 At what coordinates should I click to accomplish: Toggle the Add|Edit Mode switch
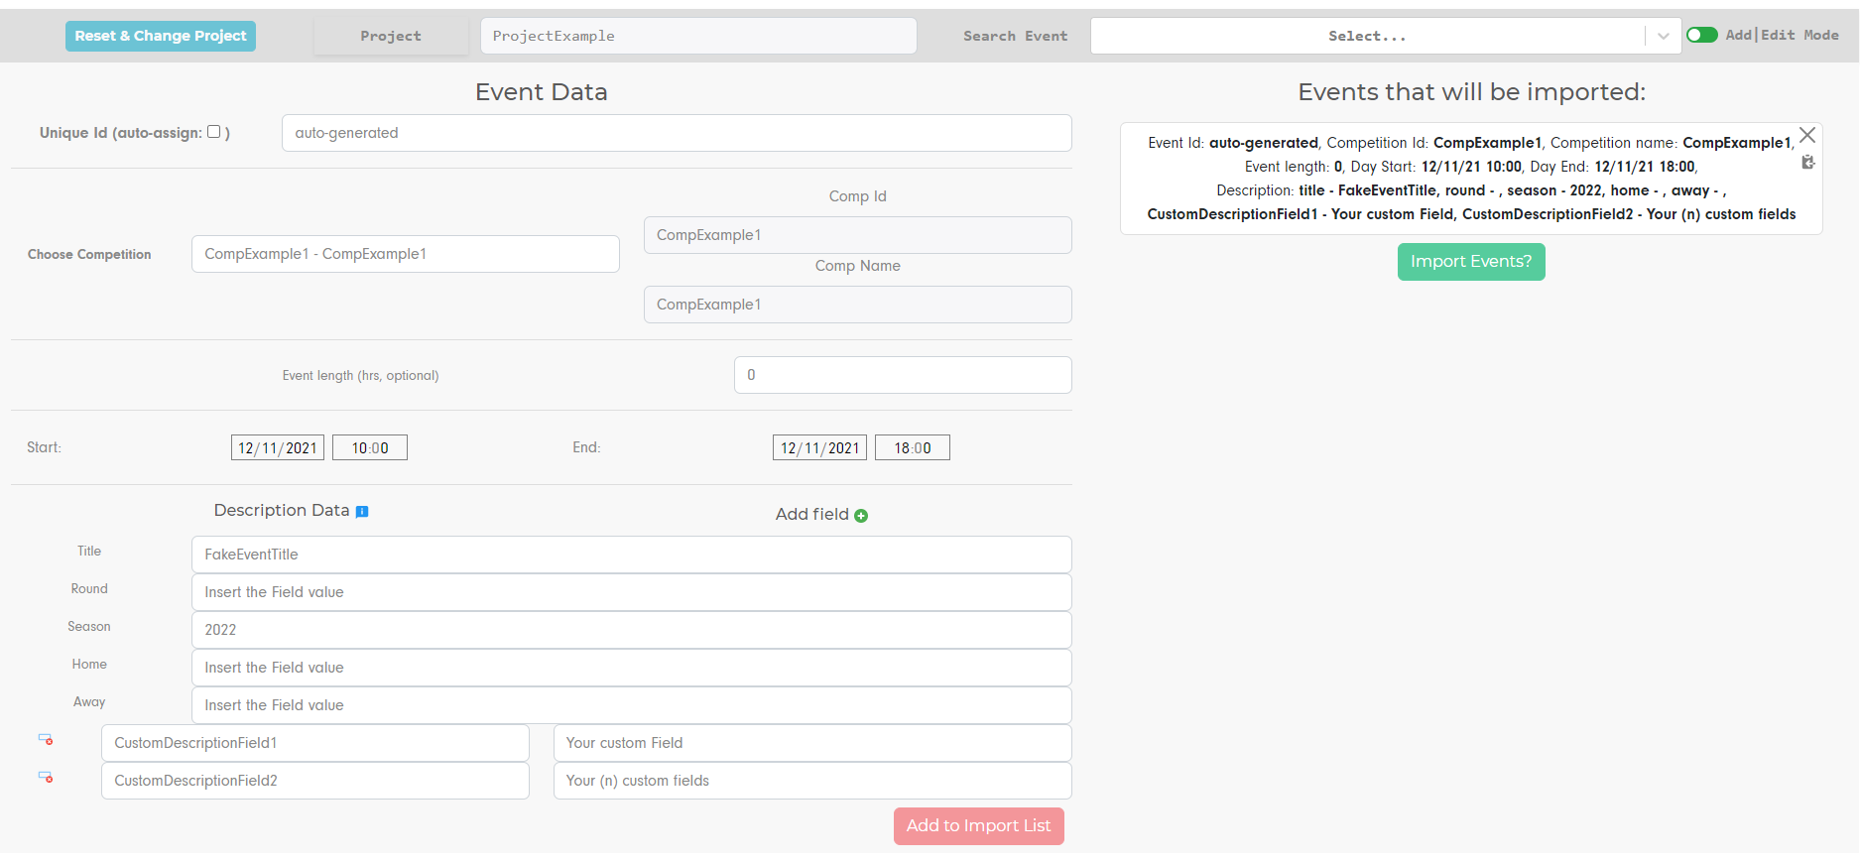tap(1702, 36)
